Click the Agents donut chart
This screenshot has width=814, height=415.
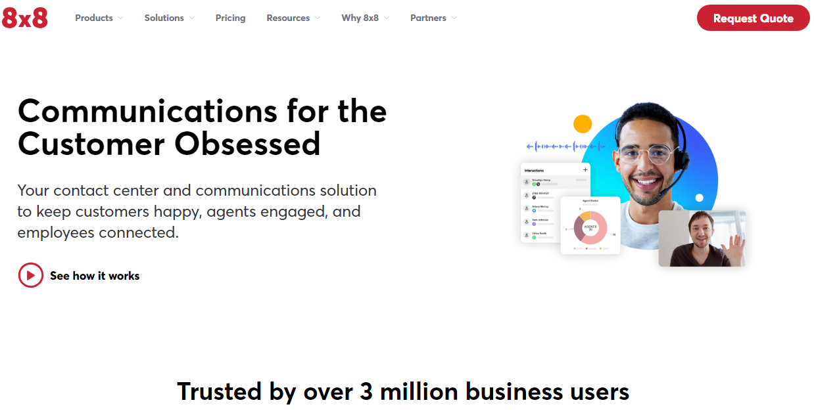pyautogui.click(x=590, y=228)
